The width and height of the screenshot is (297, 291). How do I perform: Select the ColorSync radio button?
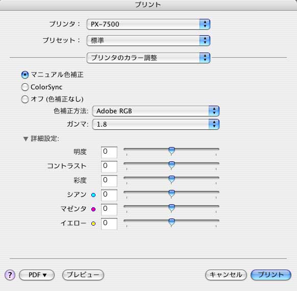pos(25,87)
